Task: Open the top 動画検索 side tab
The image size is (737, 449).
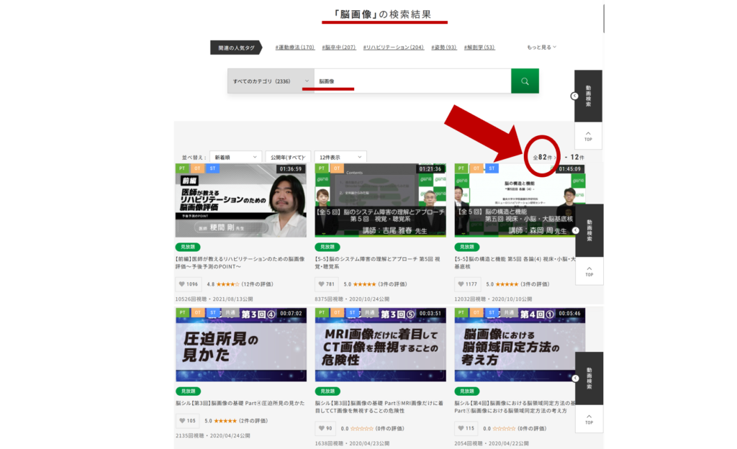Action: (588, 96)
